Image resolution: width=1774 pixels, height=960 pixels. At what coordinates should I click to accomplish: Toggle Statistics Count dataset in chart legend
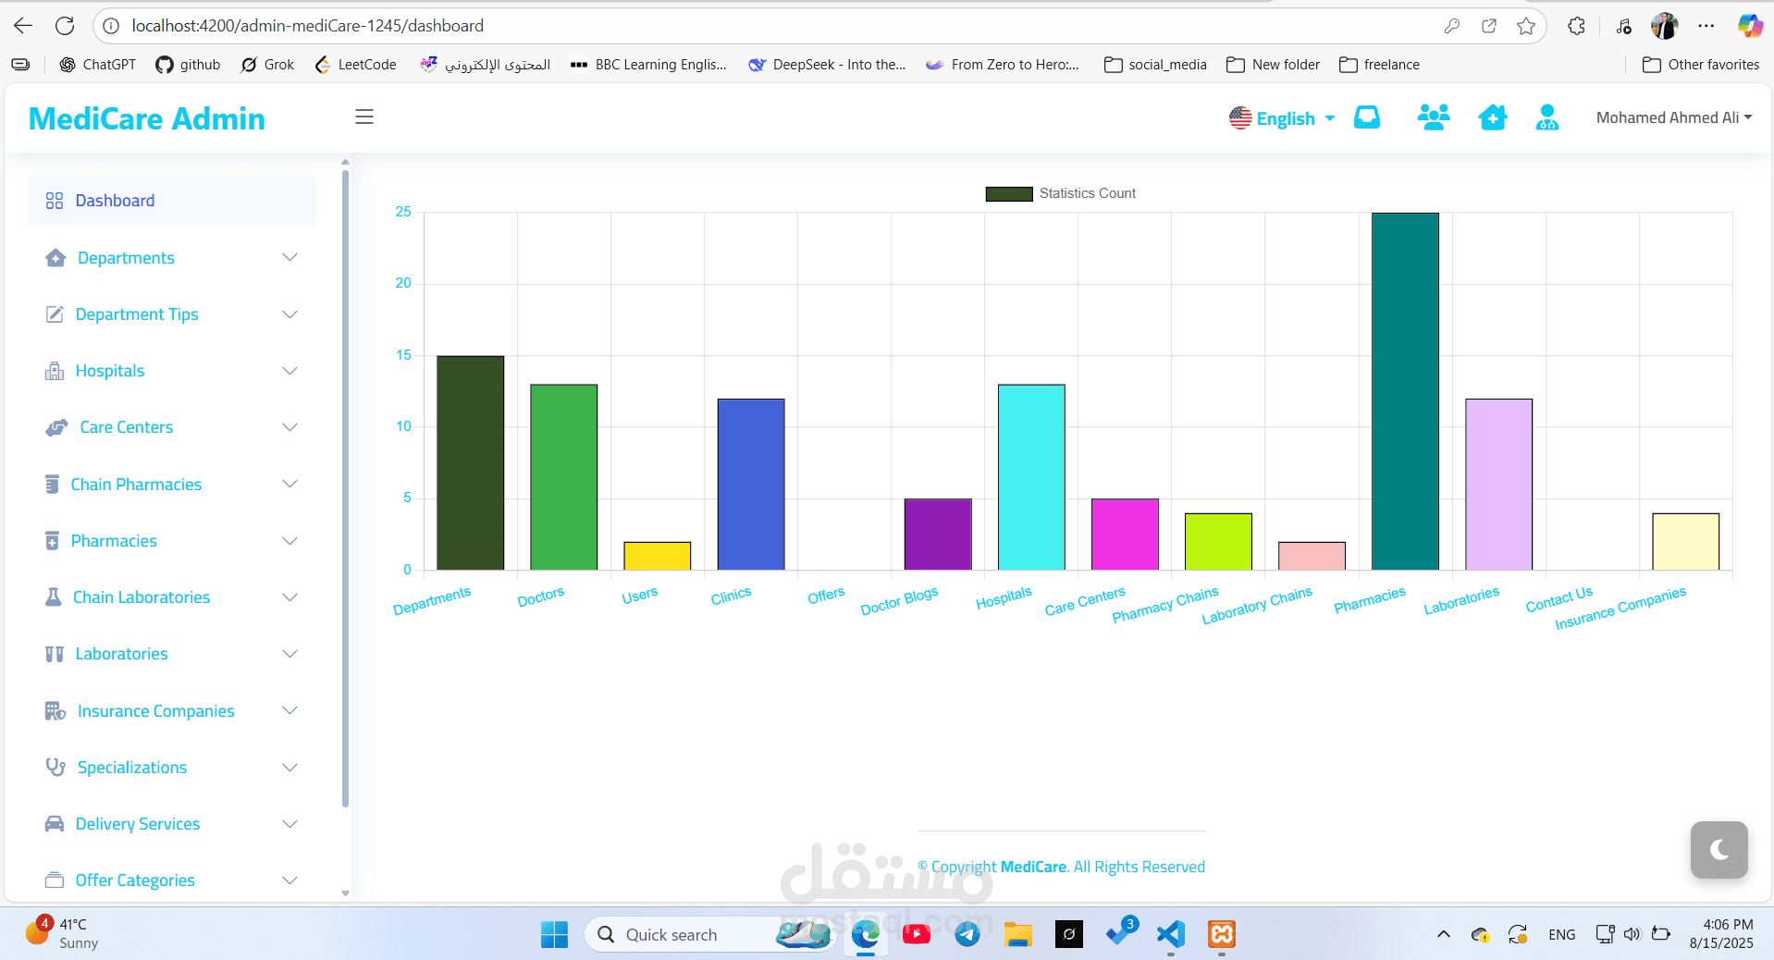point(1061,193)
